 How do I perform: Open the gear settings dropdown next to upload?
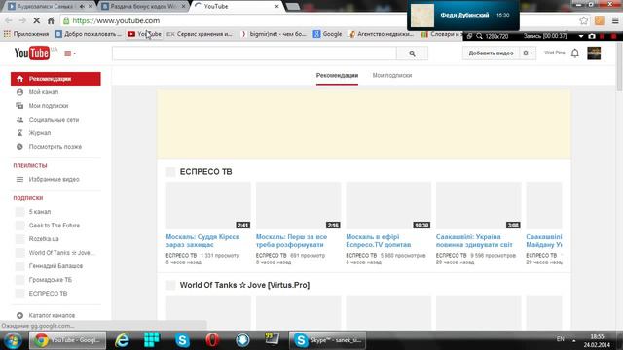[528, 52]
